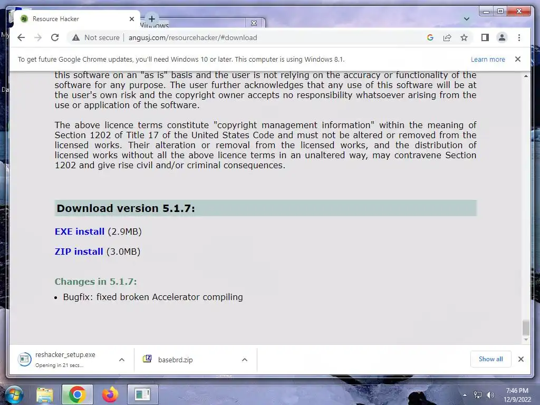Open the fourth taskbar application window
540x405 pixels.
pyautogui.click(x=142, y=394)
